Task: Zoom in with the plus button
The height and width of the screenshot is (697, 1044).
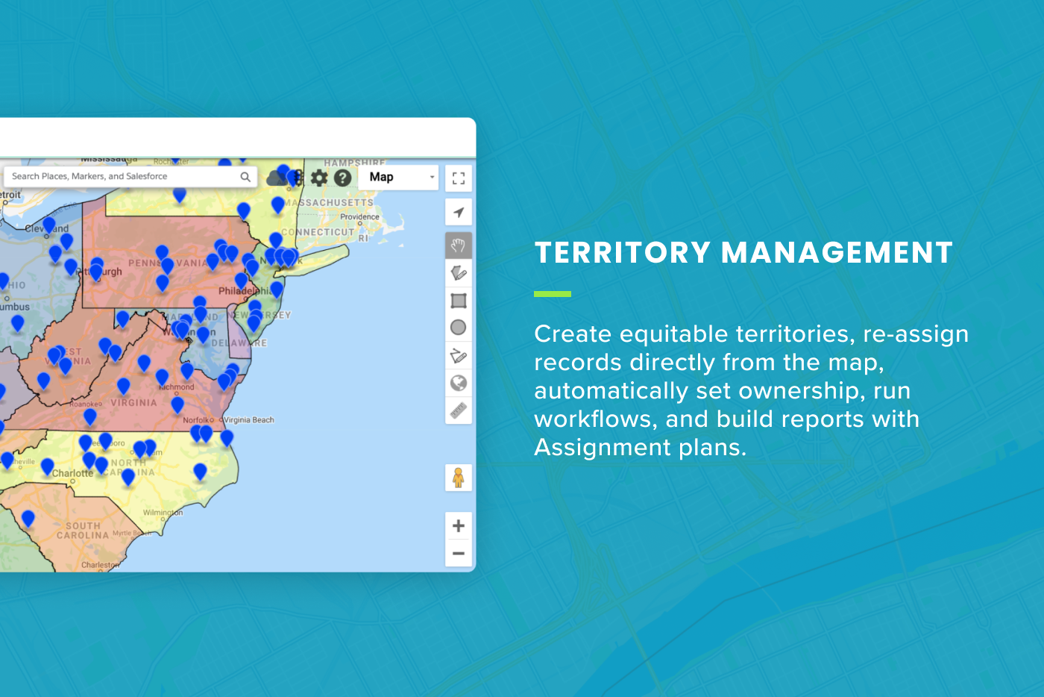Action: pyautogui.click(x=459, y=526)
